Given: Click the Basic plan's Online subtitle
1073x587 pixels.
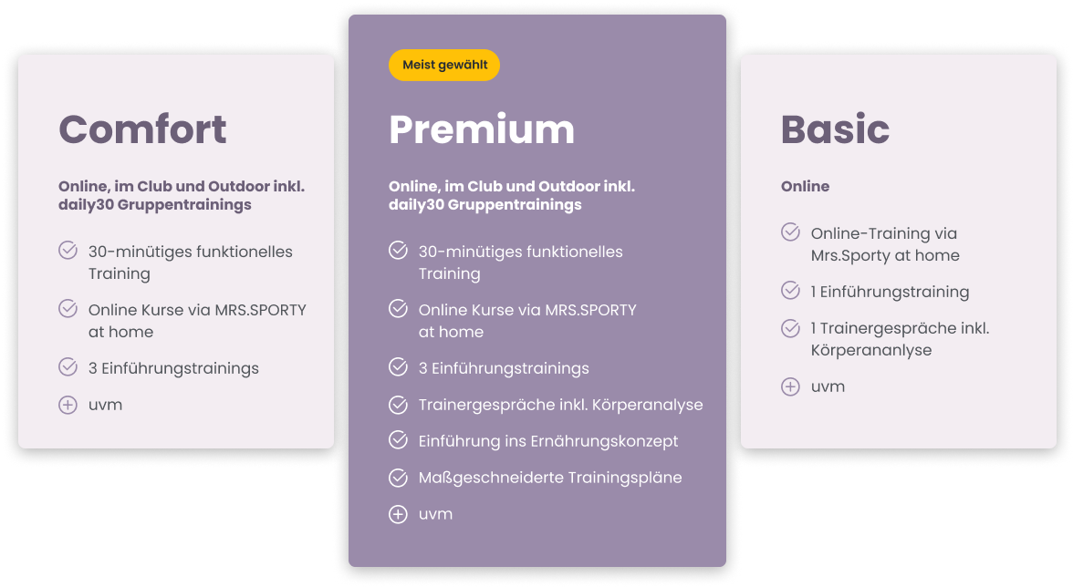Looking at the screenshot, I should tap(805, 186).
